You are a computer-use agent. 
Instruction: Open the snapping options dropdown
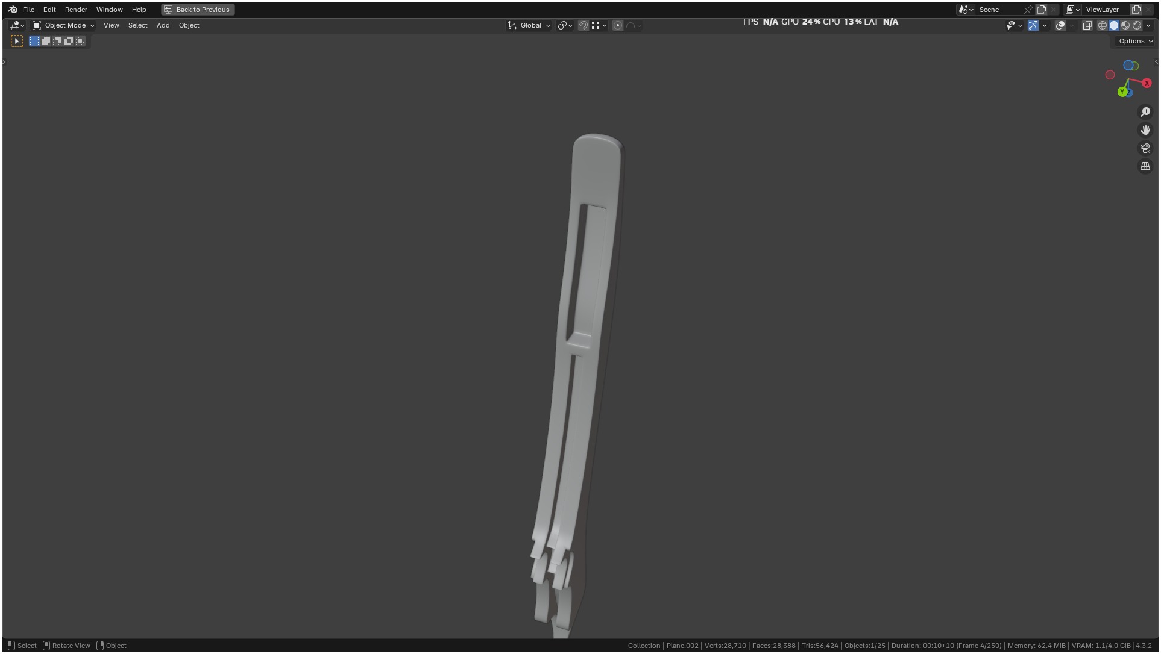pyautogui.click(x=599, y=25)
